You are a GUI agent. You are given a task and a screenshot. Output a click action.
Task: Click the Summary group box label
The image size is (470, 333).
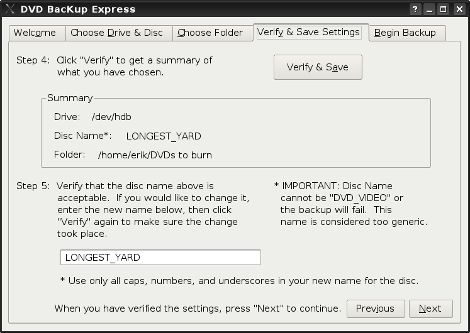70,98
